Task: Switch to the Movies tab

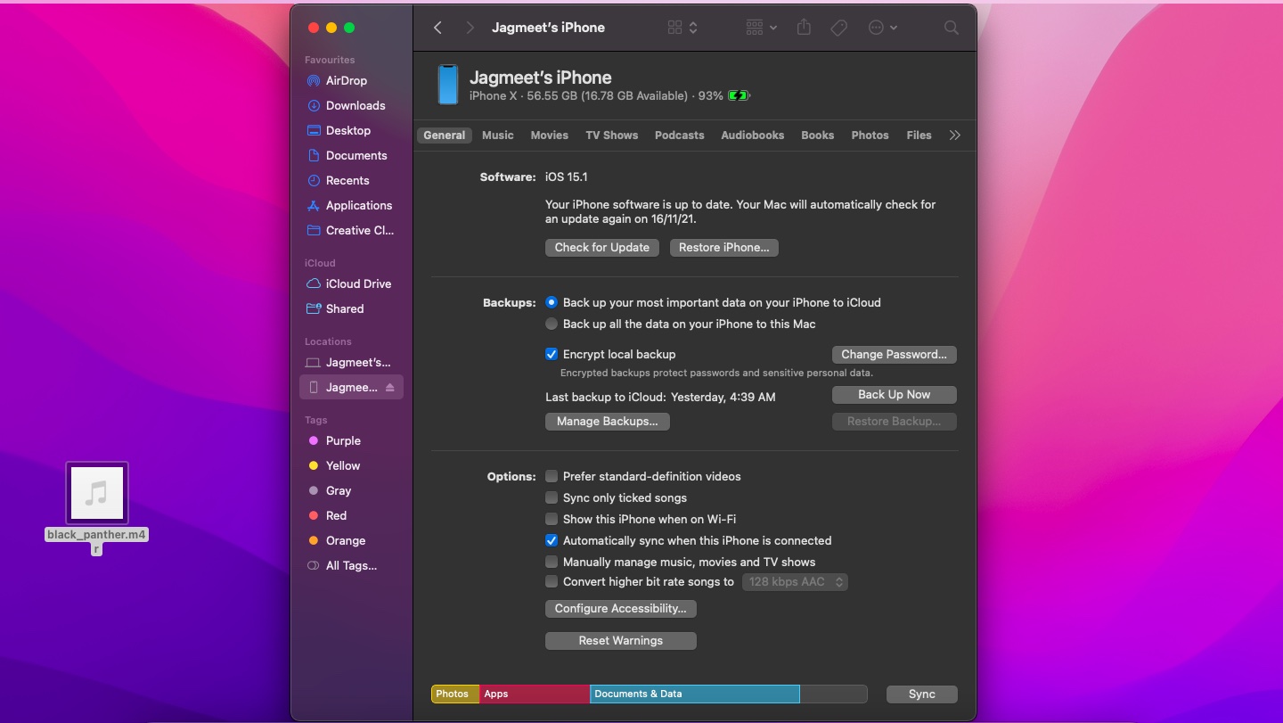Action: 549,136
